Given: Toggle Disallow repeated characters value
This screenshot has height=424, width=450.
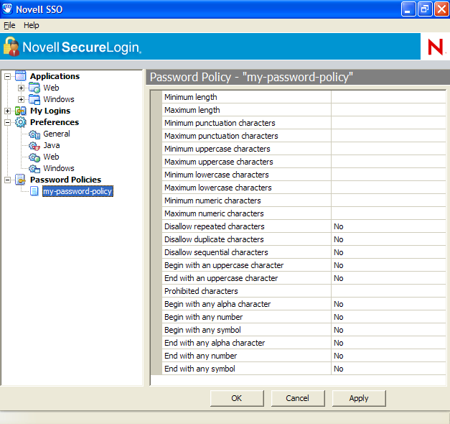Looking at the screenshot, I should pos(388,226).
